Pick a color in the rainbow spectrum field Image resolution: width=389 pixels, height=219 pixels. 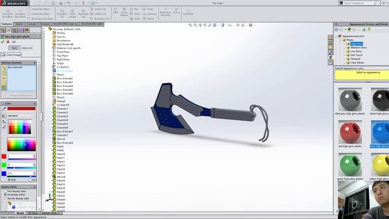pos(22,145)
